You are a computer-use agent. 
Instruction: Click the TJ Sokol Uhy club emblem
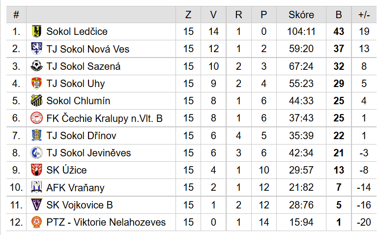click(x=36, y=84)
